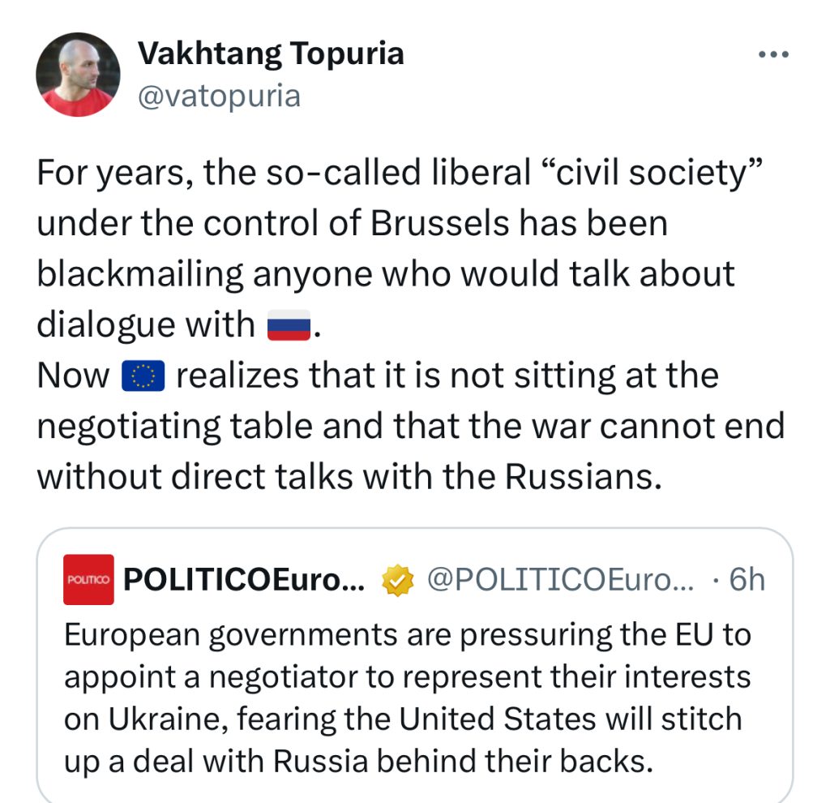Click the word "Ukraine" in quoted tweet
830x803 pixels.
[169, 719]
